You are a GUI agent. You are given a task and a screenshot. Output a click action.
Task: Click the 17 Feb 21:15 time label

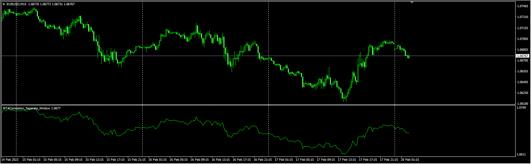click(389, 160)
